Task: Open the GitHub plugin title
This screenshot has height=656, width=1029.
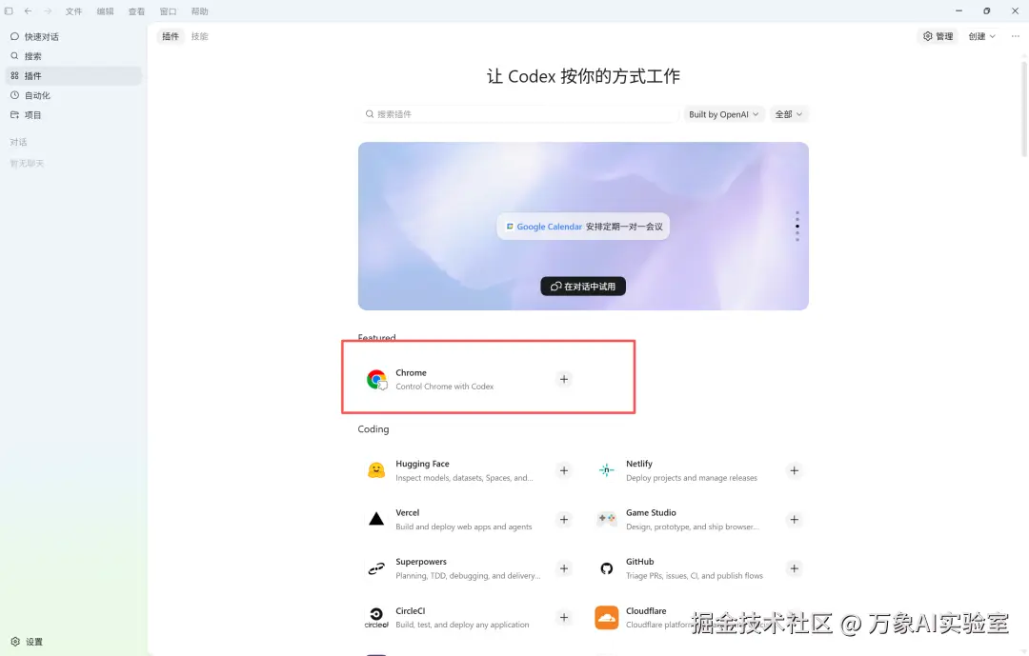Action: coord(640,562)
